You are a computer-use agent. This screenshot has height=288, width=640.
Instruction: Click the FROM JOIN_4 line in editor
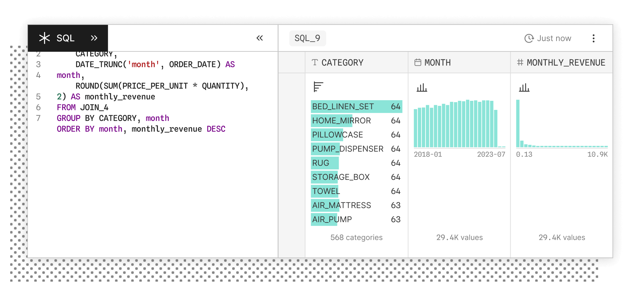82,108
